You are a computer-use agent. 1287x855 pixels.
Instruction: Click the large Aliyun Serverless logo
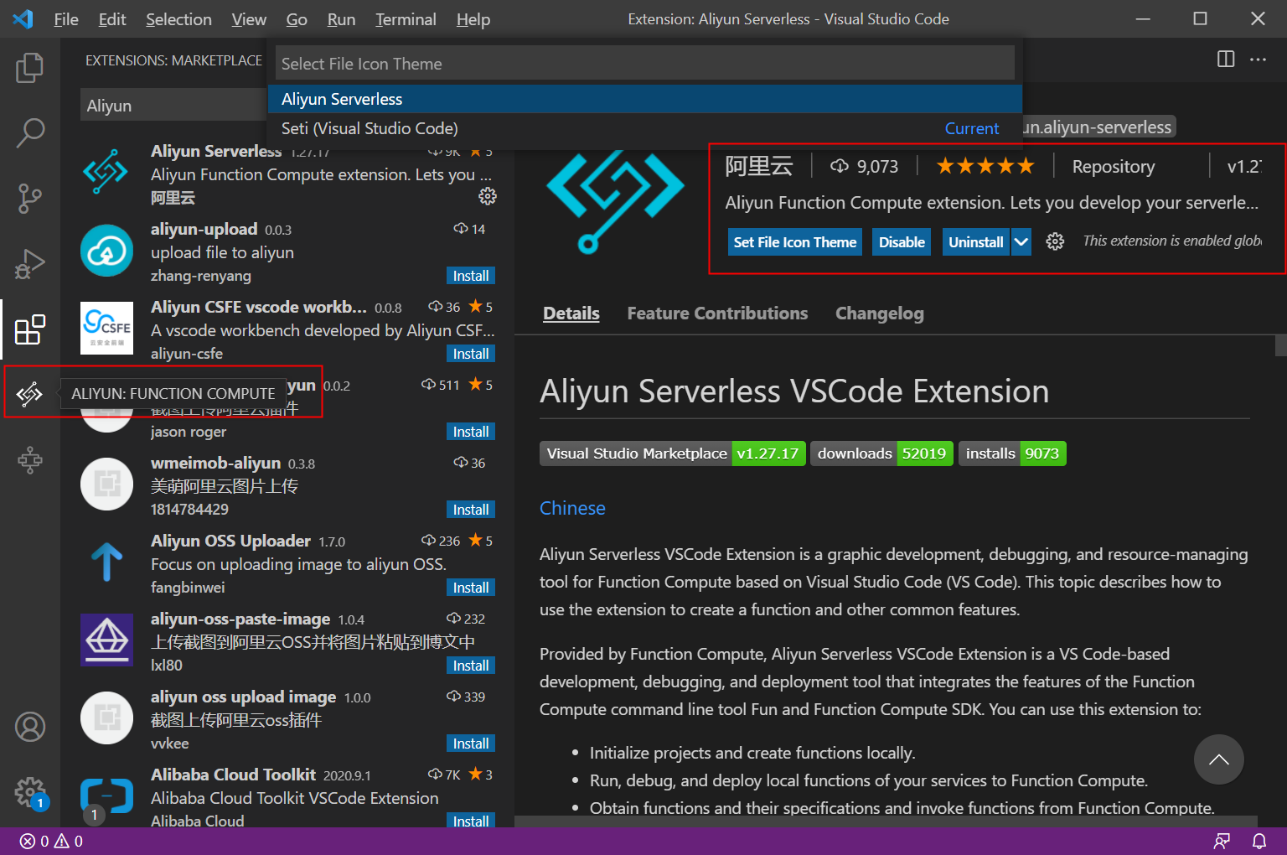tap(615, 202)
